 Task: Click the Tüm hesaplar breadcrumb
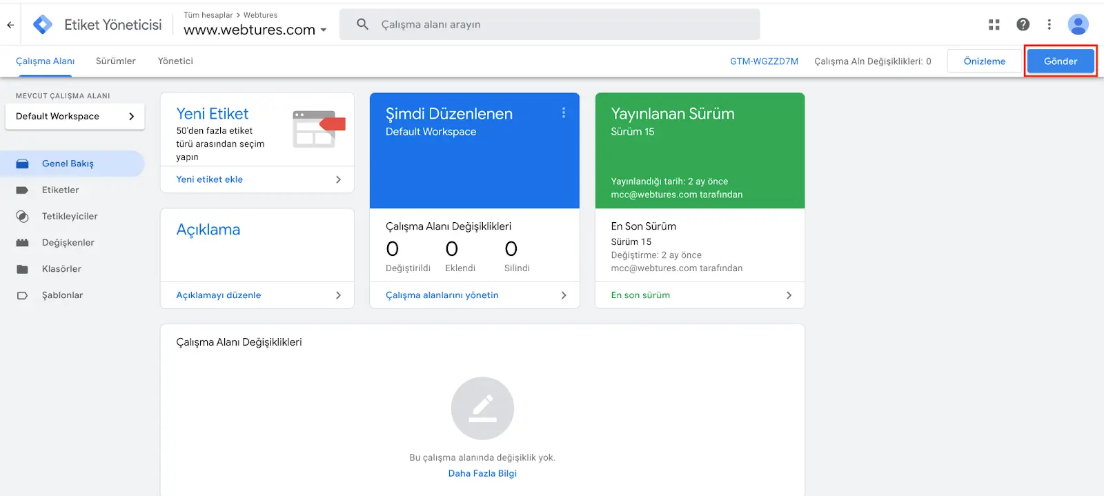pos(208,15)
